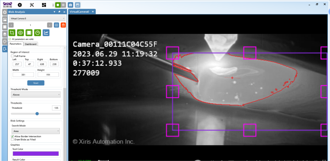Click the green gauge meter icon
Image resolution: width=330 pixels, height=161 pixels.
pos(38,33)
